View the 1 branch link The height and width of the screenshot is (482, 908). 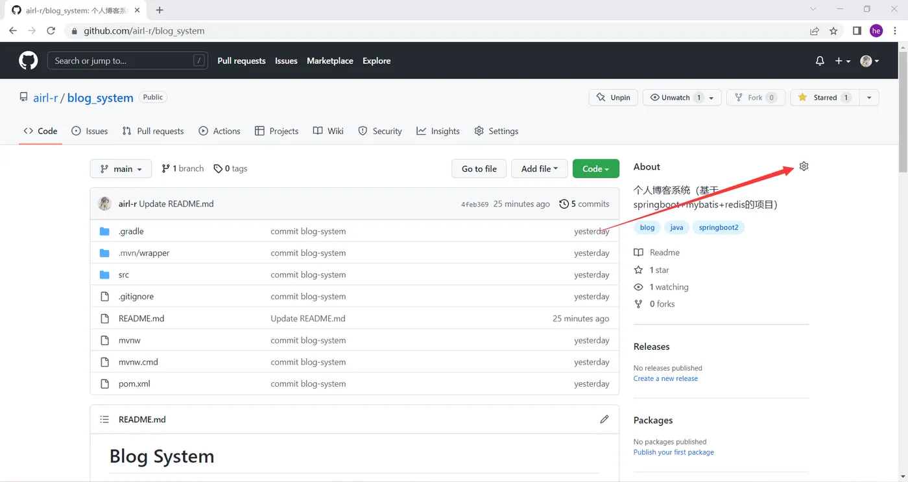coord(183,168)
